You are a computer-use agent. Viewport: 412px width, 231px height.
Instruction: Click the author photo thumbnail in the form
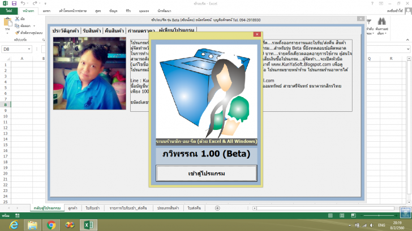89,73
